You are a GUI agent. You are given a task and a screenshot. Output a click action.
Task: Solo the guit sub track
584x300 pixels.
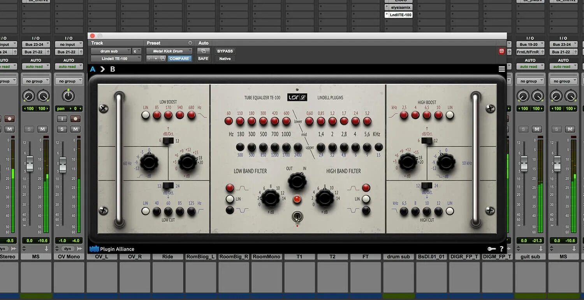(x=523, y=129)
